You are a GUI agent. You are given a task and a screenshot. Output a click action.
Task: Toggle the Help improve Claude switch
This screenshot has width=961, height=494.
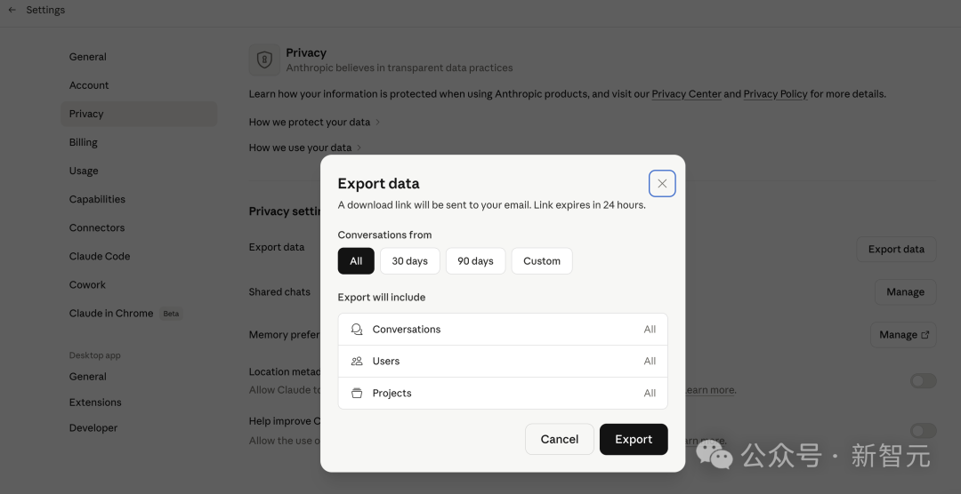click(x=923, y=431)
